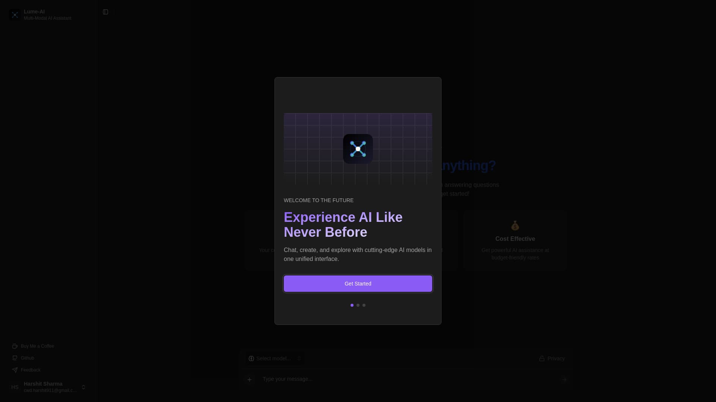The image size is (716, 402).
Task: Click the brain icon in the model selector
Action: tap(251, 358)
